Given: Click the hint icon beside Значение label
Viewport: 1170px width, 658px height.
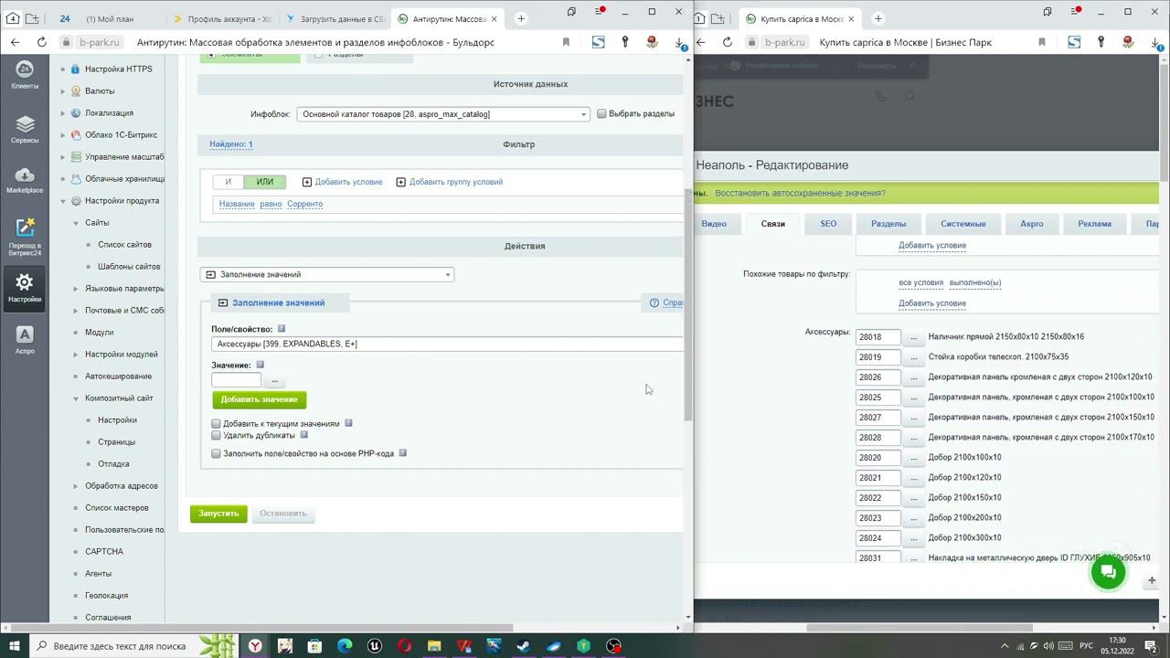Looking at the screenshot, I should 260,365.
